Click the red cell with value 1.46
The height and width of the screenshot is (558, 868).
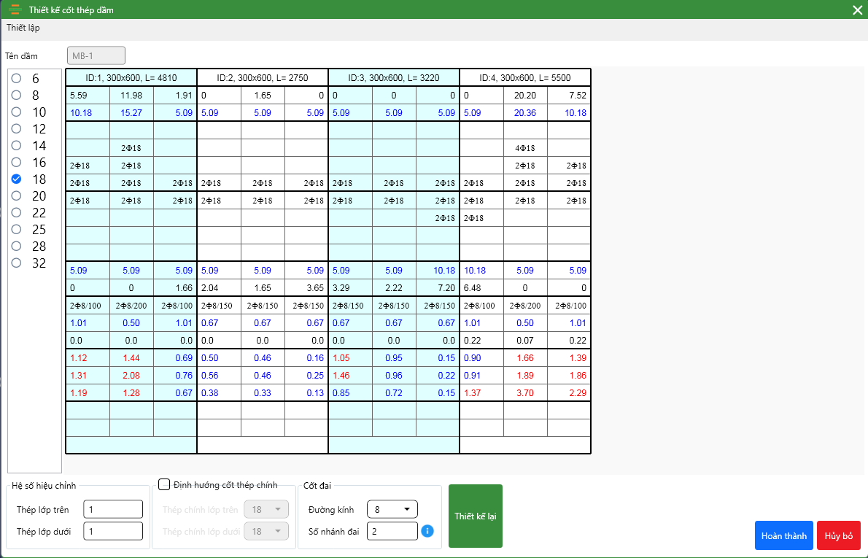point(350,376)
